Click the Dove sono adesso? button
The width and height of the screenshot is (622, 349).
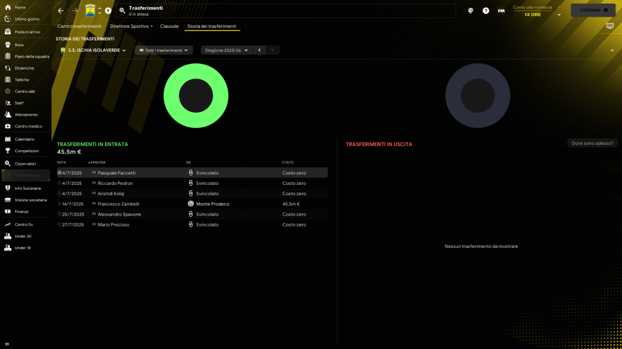(x=593, y=144)
